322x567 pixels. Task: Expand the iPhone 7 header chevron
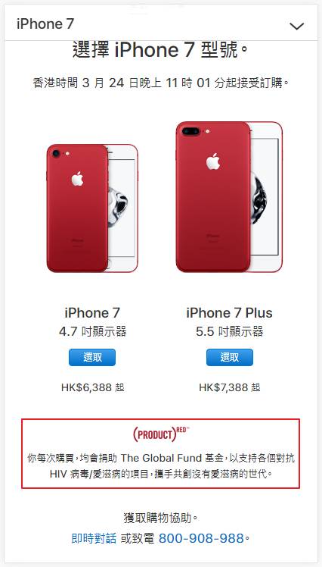297,26
